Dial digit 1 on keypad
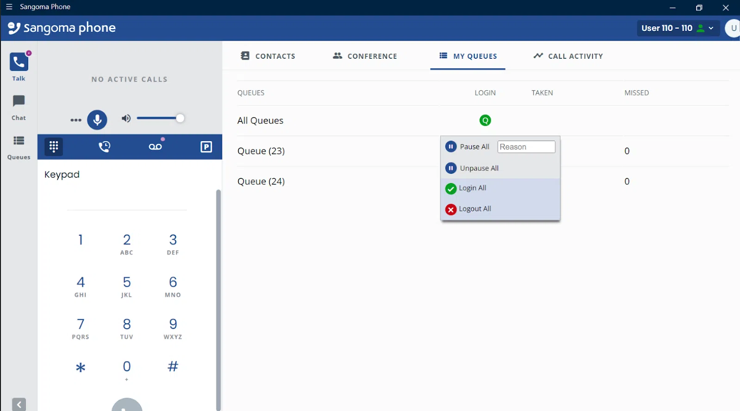Image resolution: width=740 pixels, height=411 pixels. [x=80, y=240]
